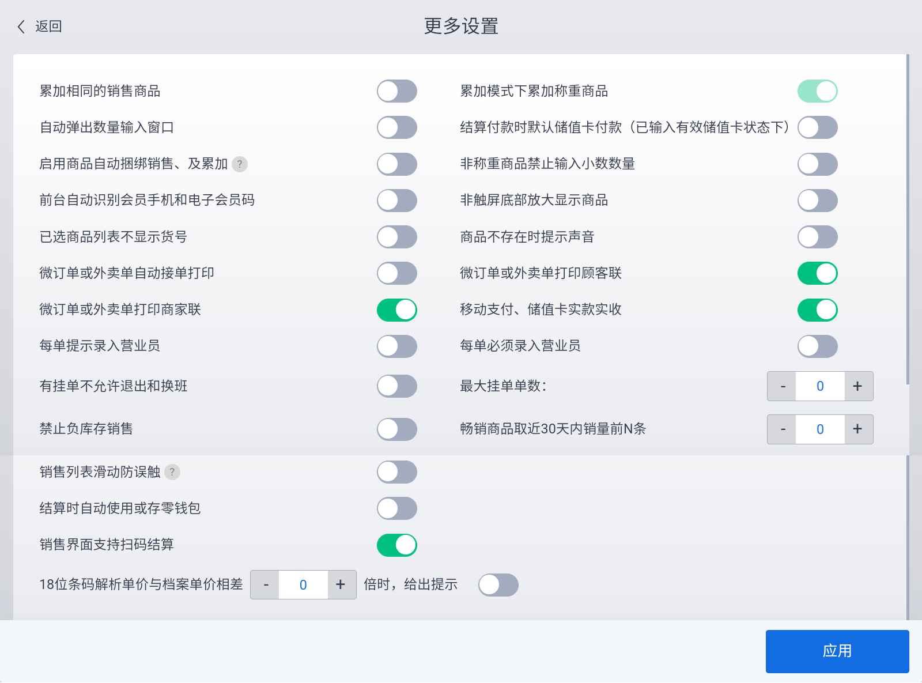The height and width of the screenshot is (683, 922).
Task: Click help icon beside 销售列表滑动防误触
Action: 172,472
